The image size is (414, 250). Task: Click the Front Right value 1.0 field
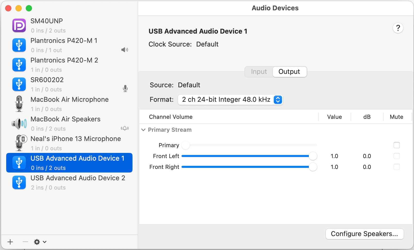pyautogui.click(x=334, y=167)
